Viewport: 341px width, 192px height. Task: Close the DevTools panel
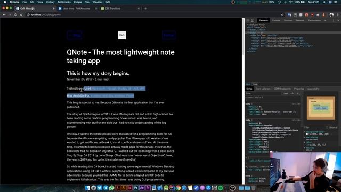point(338,20)
